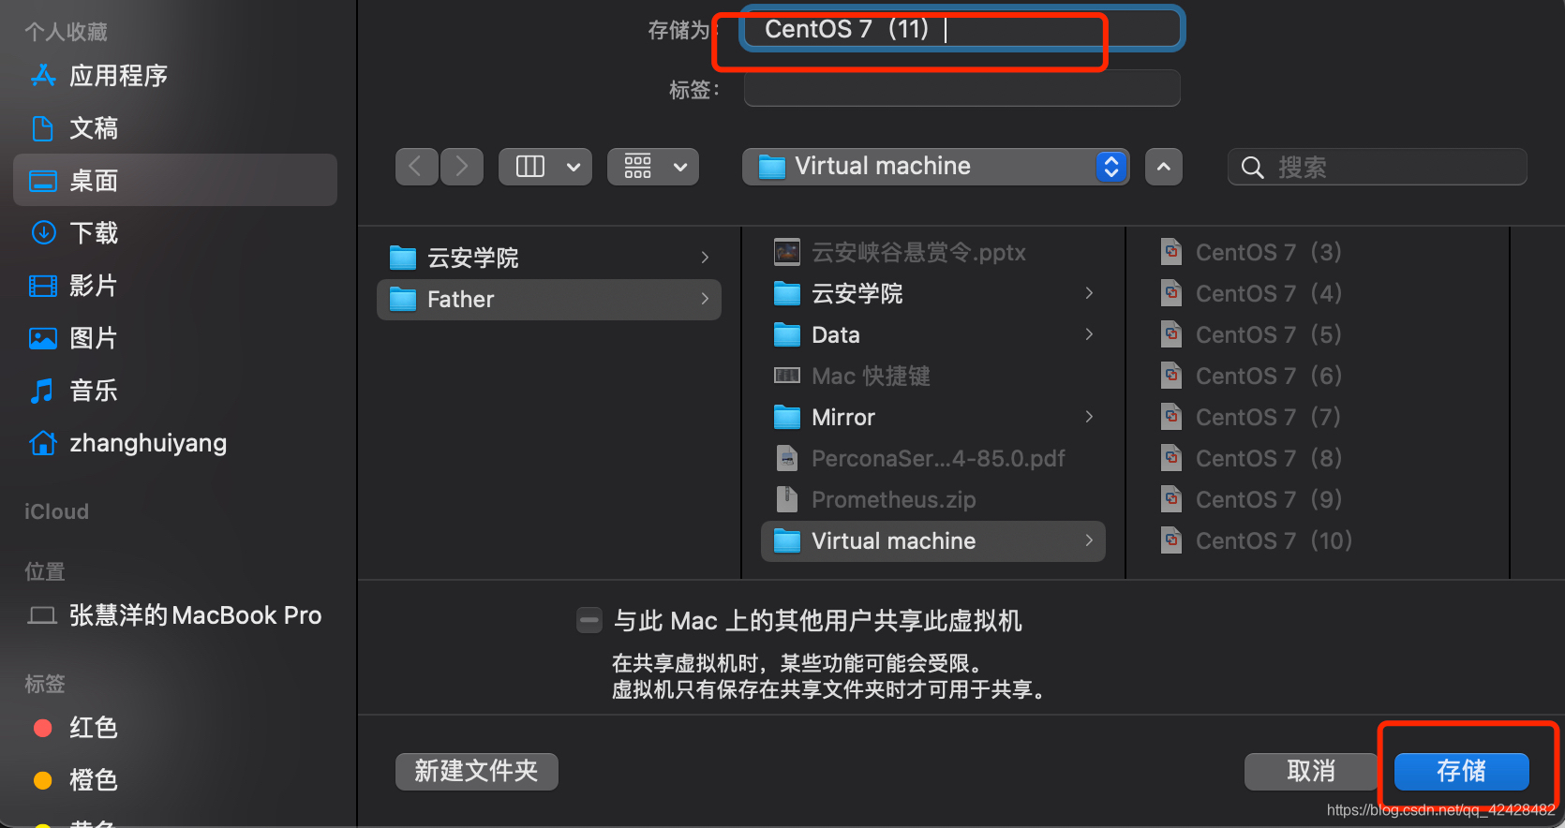Image resolution: width=1565 pixels, height=828 pixels.
Task: Open Downloads (下载) sidebar location
Action: (x=174, y=233)
